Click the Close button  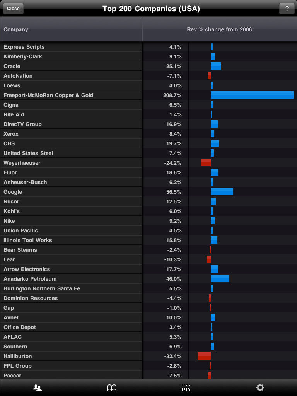(13, 9)
